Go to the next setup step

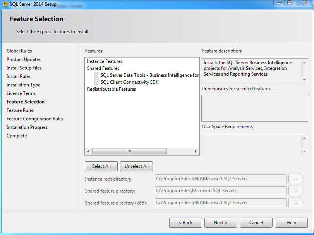coord(220,223)
